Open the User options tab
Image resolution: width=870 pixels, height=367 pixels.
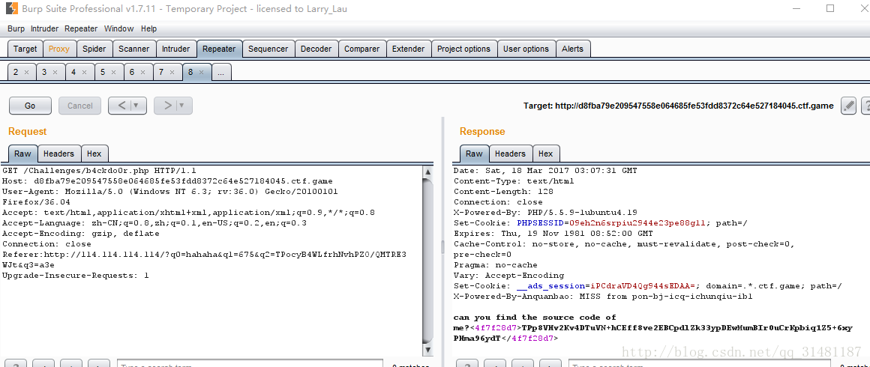click(x=526, y=49)
